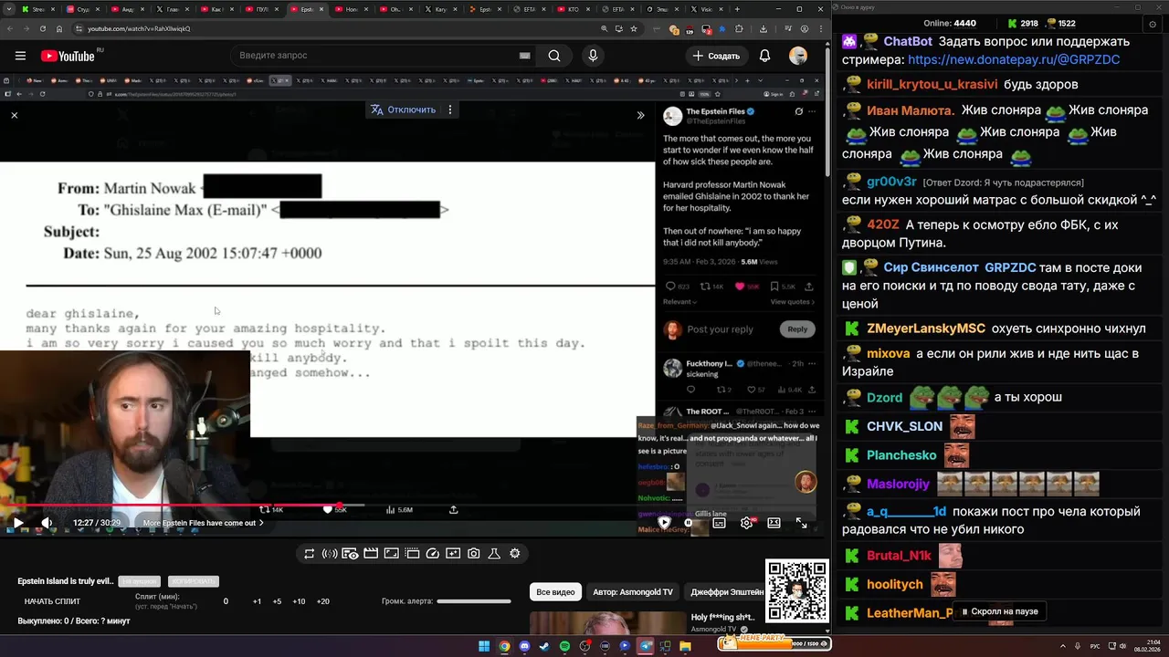Switch to the ПУЛ browser tab
The width and height of the screenshot is (1169, 657).
point(264,9)
